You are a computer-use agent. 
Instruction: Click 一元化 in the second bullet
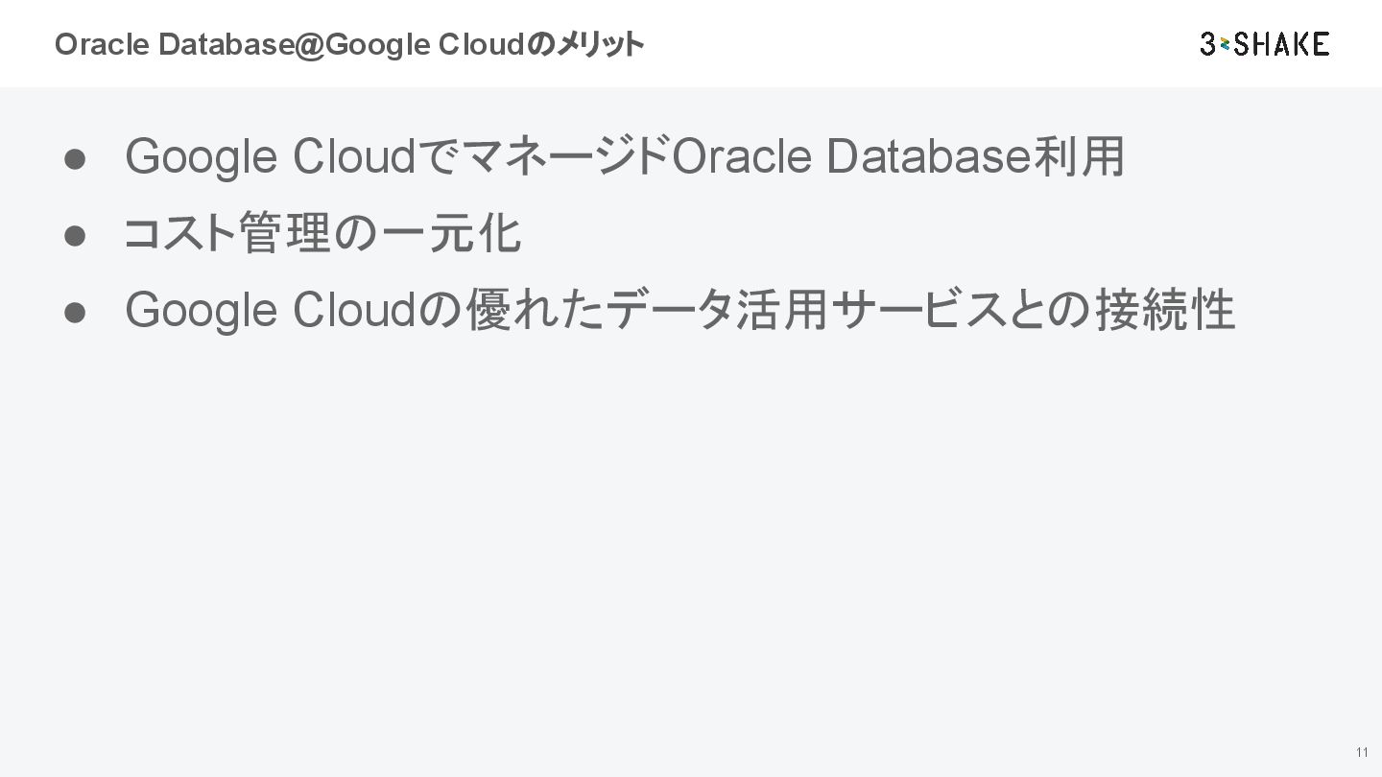(451, 234)
